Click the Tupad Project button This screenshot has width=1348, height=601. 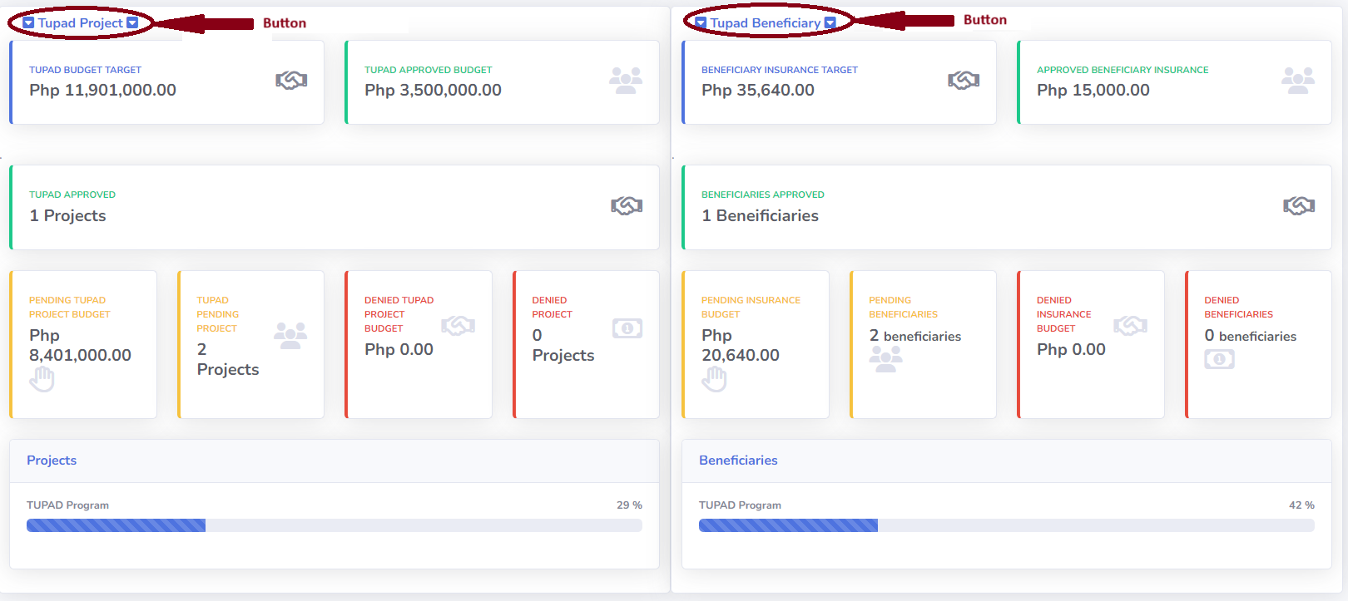coord(80,23)
